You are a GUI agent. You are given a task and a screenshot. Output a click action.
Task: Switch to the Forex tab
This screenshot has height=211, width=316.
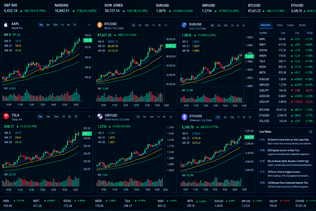[x=280, y=25]
